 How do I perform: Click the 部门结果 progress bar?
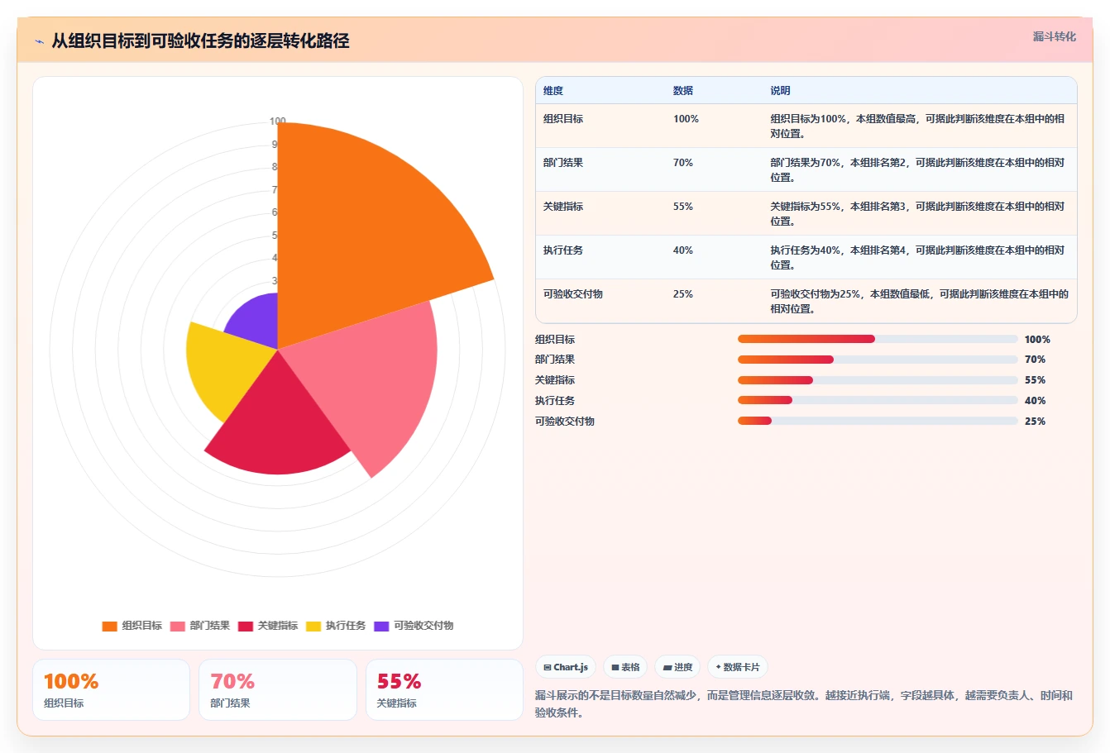coord(878,360)
